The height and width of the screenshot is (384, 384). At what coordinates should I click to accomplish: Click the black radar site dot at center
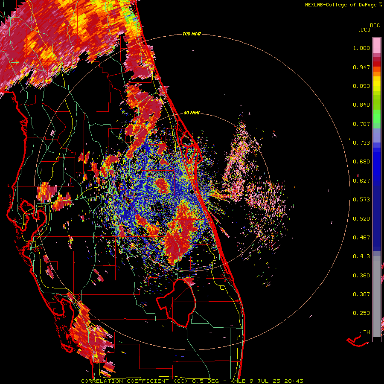[x=192, y=192]
